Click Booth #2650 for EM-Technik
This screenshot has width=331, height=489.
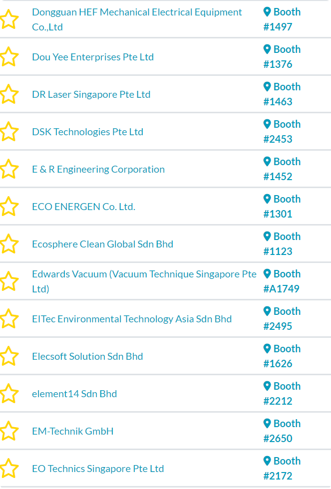(x=282, y=431)
